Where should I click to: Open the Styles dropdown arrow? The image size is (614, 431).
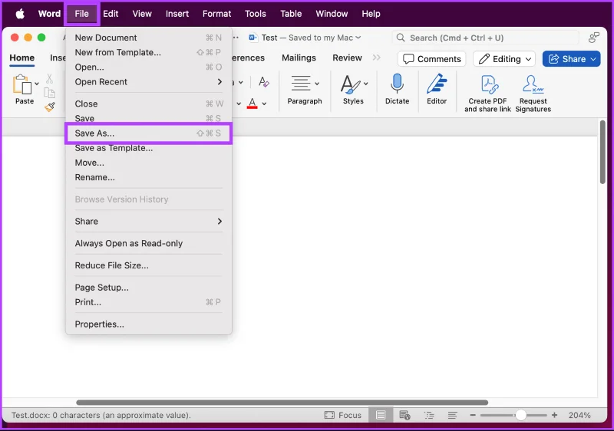point(366,84)
